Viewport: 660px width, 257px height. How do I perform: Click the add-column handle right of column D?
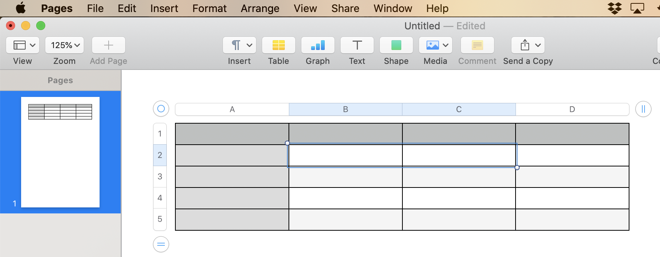point(643,109)
